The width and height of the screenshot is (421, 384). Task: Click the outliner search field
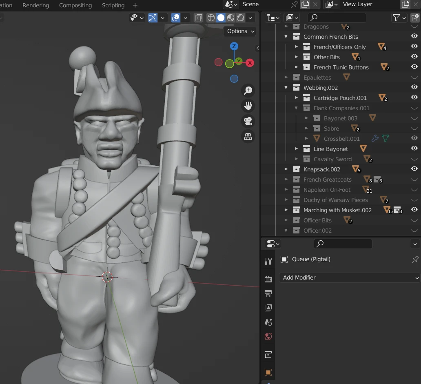(337, 18)
